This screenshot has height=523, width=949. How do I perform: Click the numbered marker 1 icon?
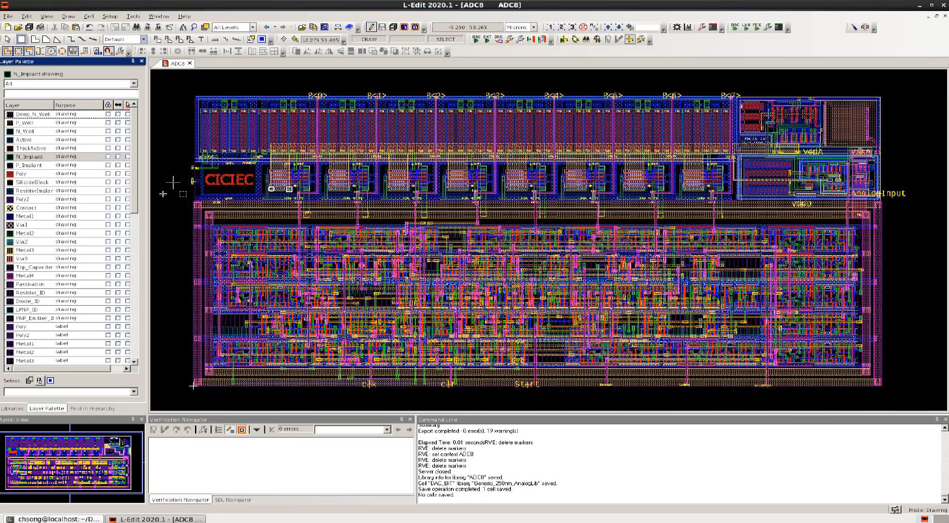[x=550, y=27]
